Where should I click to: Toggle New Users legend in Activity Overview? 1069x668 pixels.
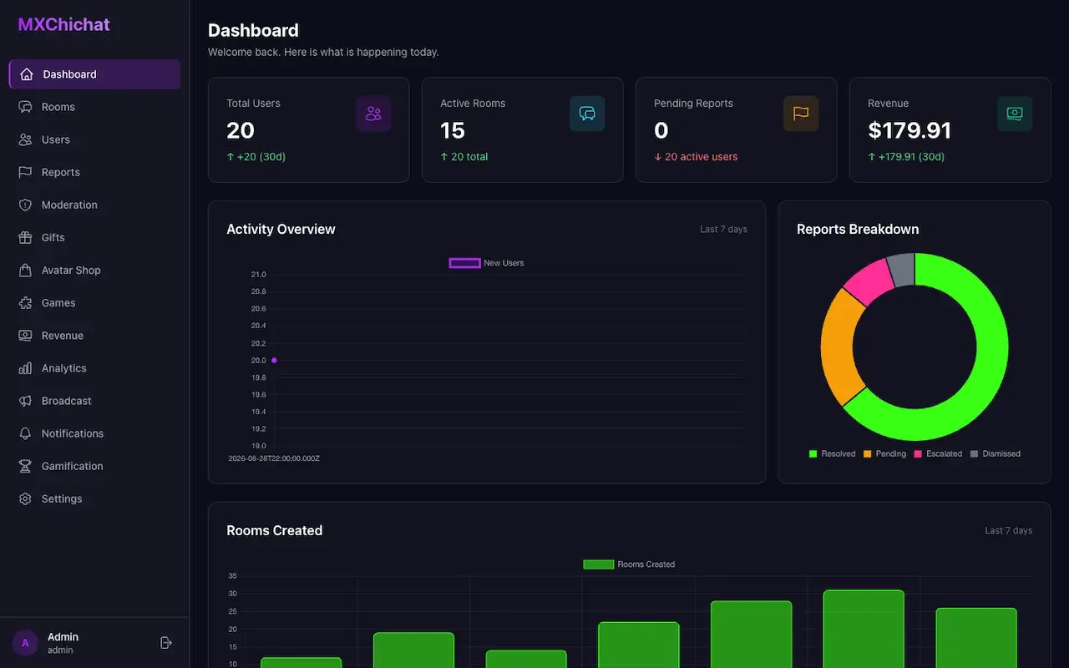[487, 263]
